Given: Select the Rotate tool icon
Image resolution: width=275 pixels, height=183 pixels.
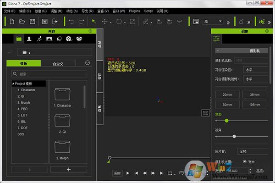Looking at the screenshot, I should [x=119, y=22].
